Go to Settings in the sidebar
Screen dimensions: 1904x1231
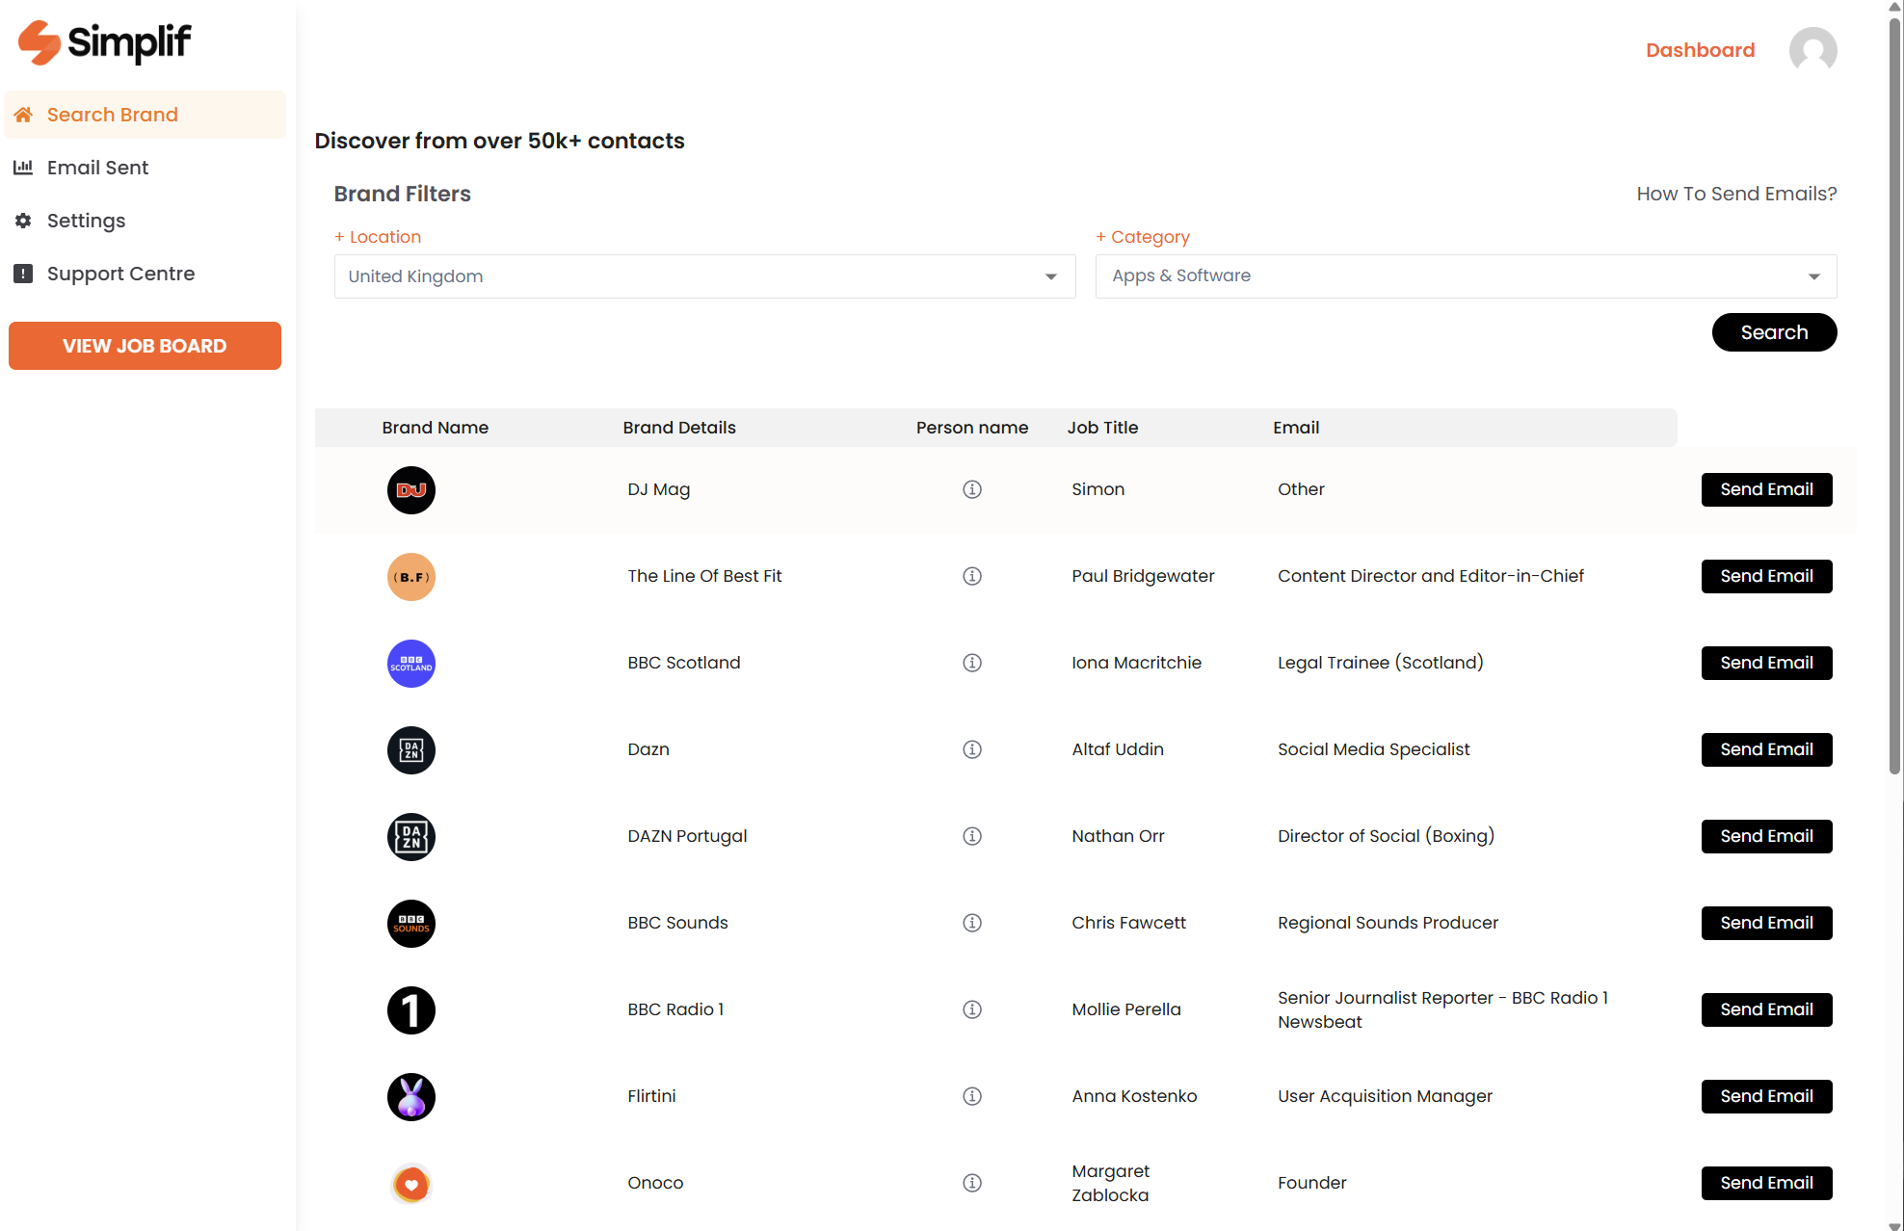pos(86,221)
